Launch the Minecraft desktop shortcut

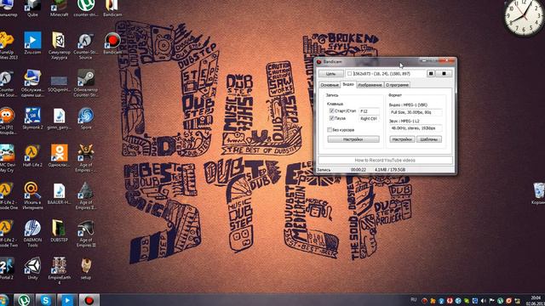pyautogui.click(x=59, y=8)
